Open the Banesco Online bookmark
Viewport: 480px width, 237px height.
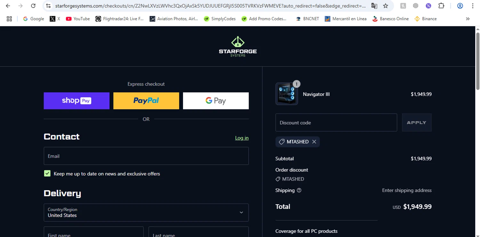point(391,19)
